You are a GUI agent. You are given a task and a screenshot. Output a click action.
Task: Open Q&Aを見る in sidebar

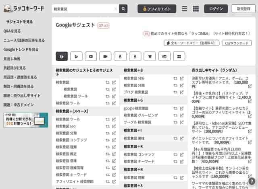coord(12,31)
